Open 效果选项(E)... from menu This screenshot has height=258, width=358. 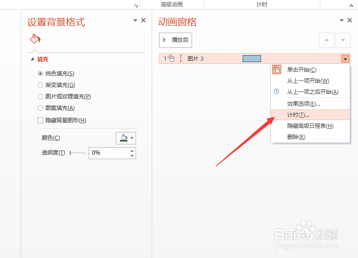pyautogui.click(x=310, y=104)
